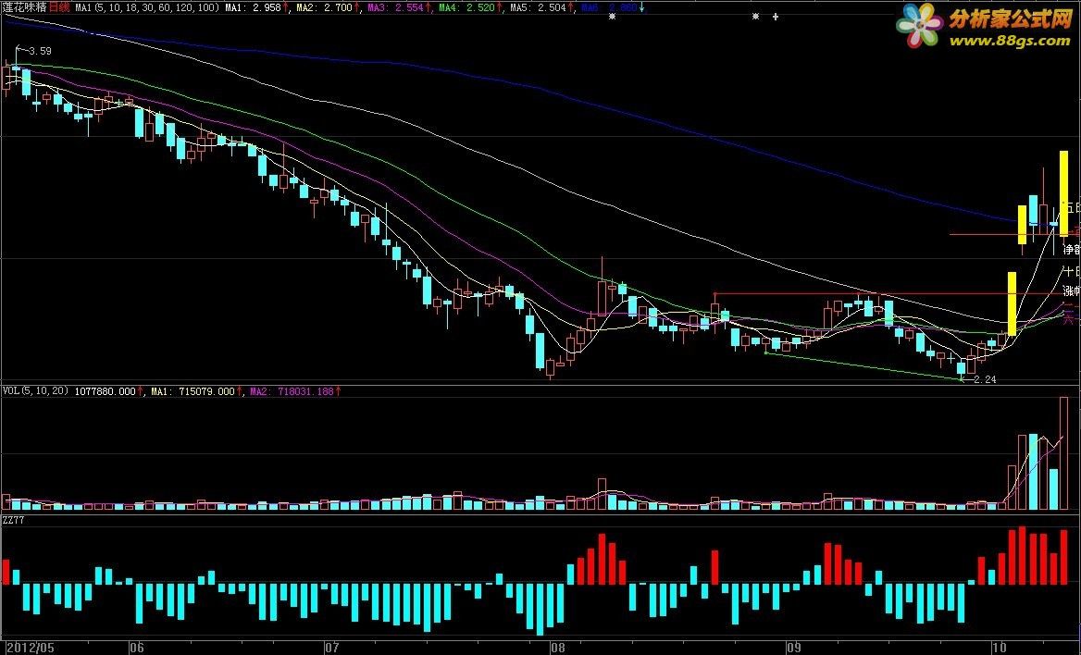Click the ZZ77 indicator label

pyautogui.click(x=13, y=520)
